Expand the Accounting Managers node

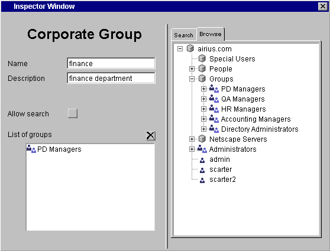click(203, 119)
